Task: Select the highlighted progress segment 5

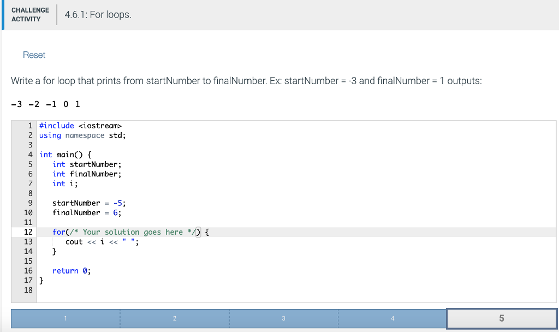Action: [501, 318]
